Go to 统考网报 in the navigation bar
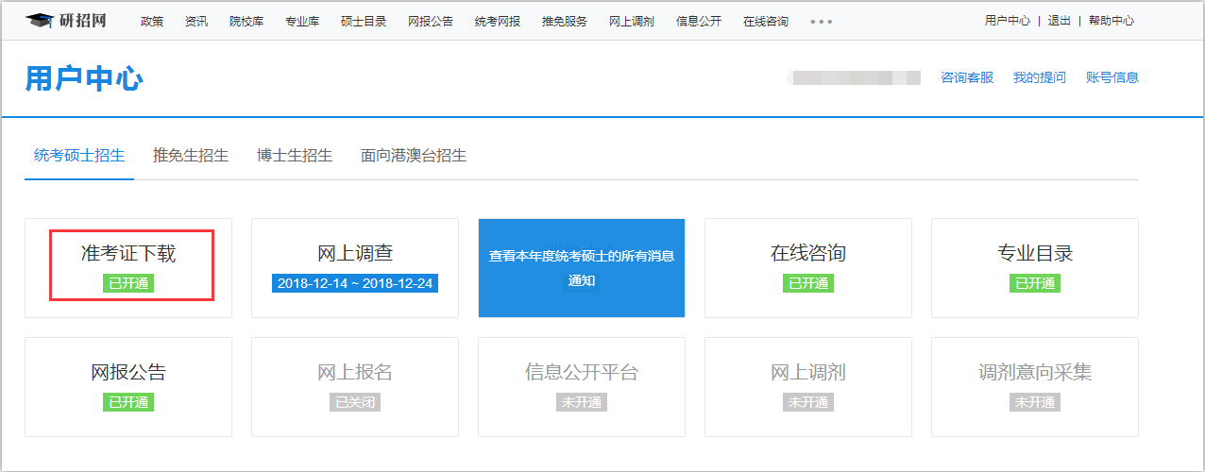Image resolution: width=1205 pixels, height=472 pixels. click(498, 21)
